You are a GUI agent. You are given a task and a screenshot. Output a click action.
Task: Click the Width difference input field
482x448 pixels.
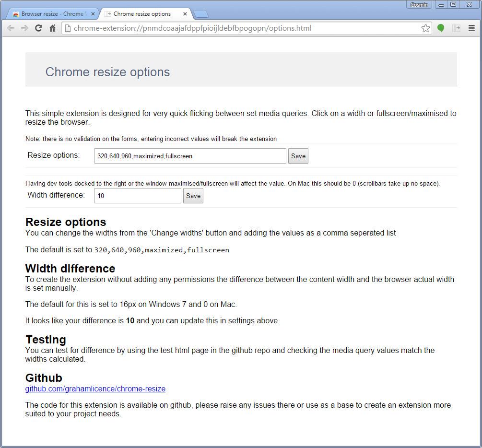pos(138,196)
